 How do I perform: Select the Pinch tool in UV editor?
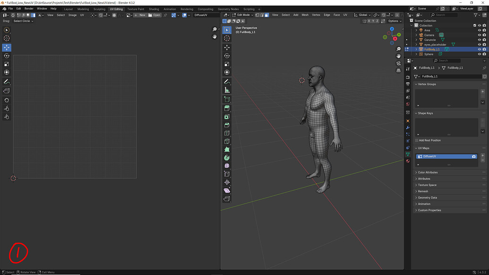(x=7, y=117)
